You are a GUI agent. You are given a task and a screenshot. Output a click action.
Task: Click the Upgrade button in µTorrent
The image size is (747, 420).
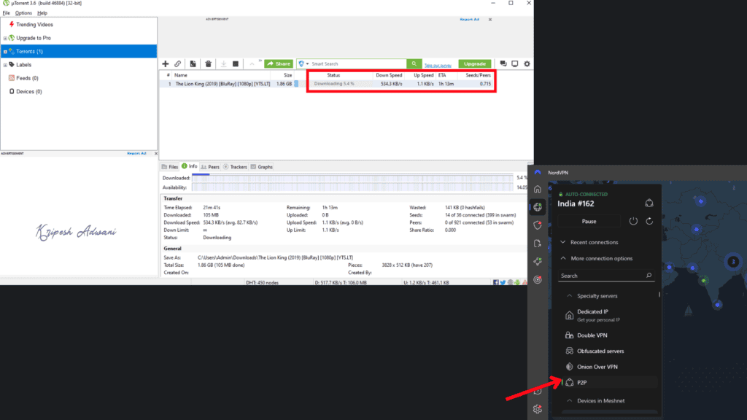click(x=475, y=63)
